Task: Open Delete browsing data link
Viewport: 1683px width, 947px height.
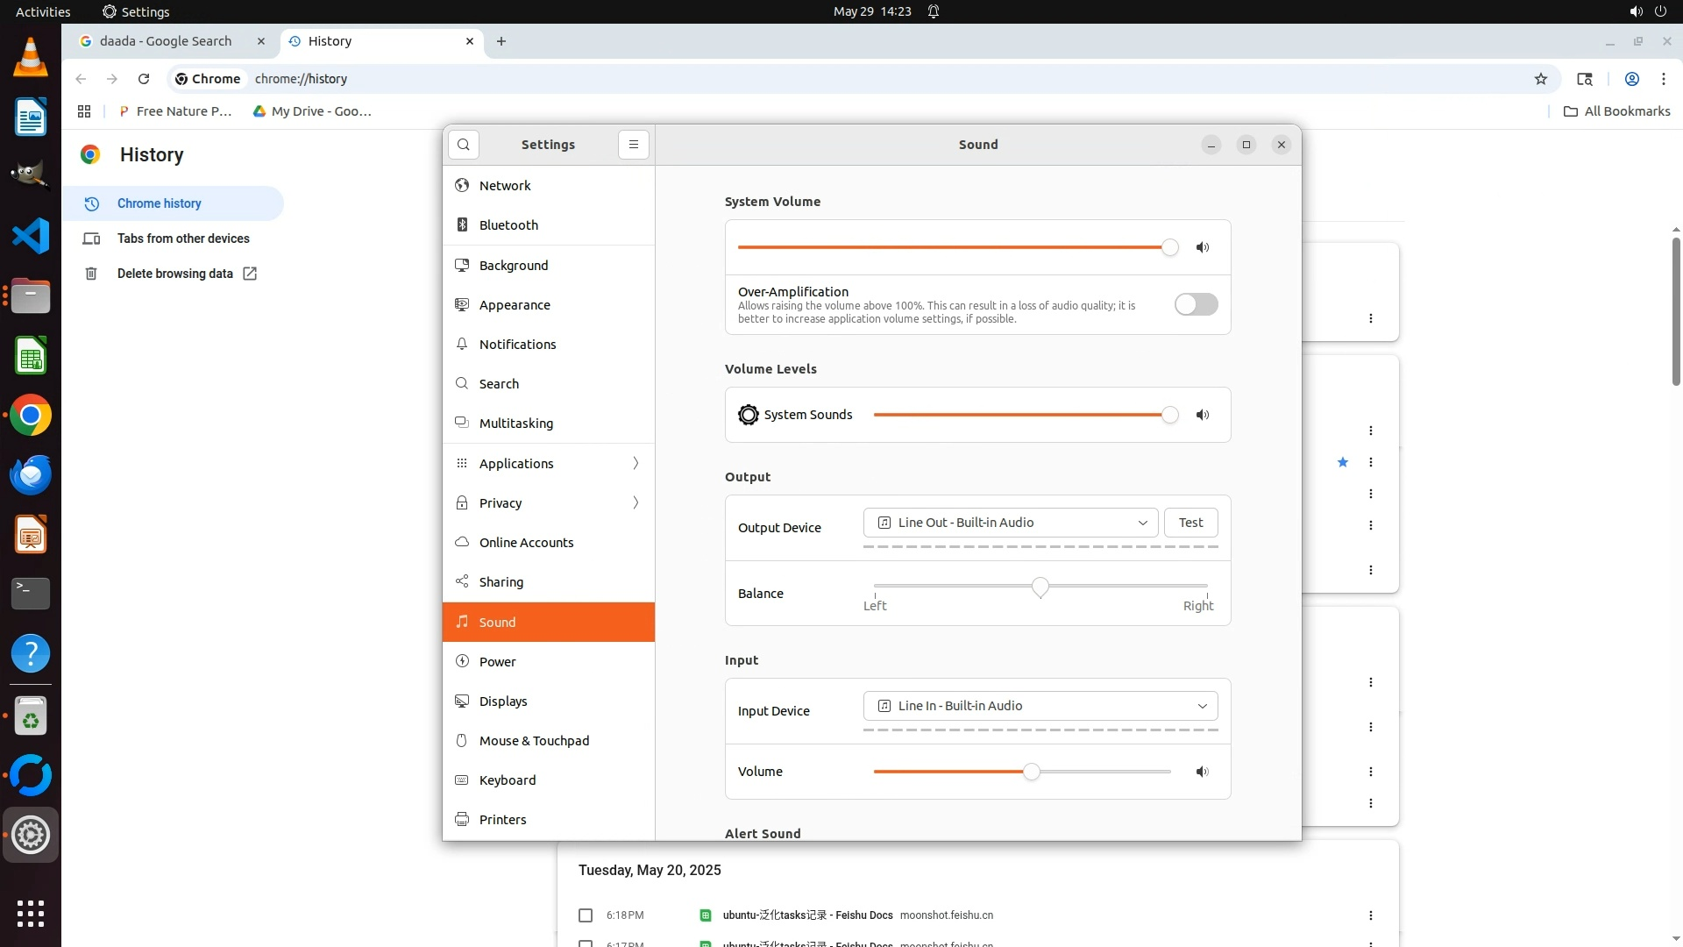Action: click(x=175, y=274)
